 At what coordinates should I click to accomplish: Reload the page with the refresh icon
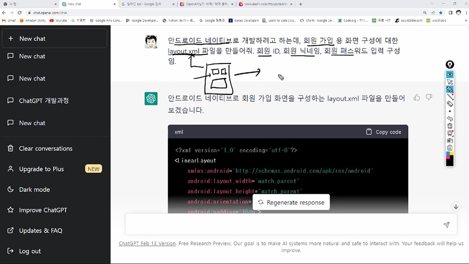20,13
